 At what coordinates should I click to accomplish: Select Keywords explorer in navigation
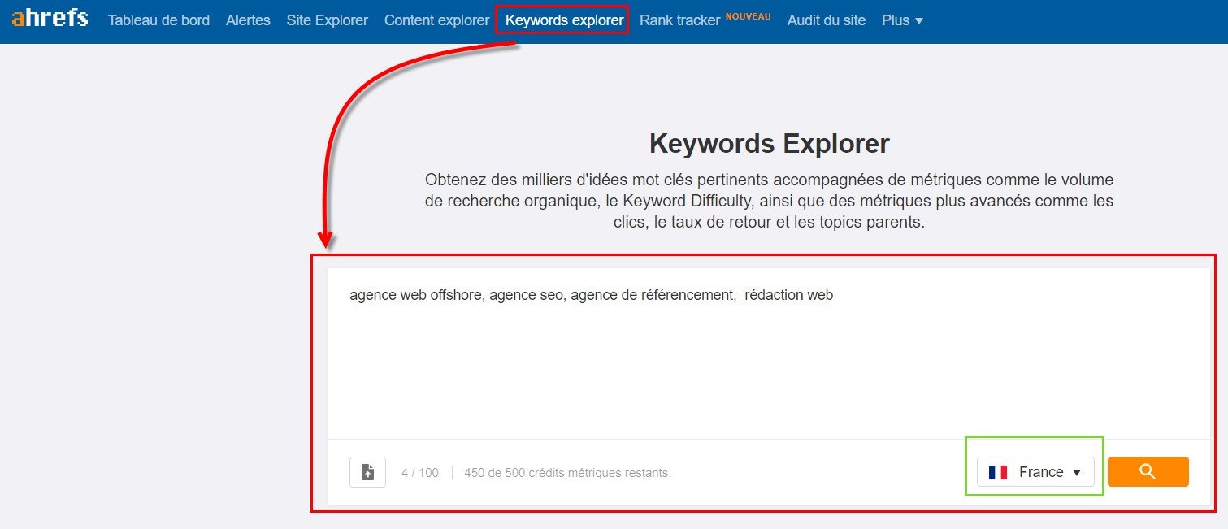click(564, 20)
